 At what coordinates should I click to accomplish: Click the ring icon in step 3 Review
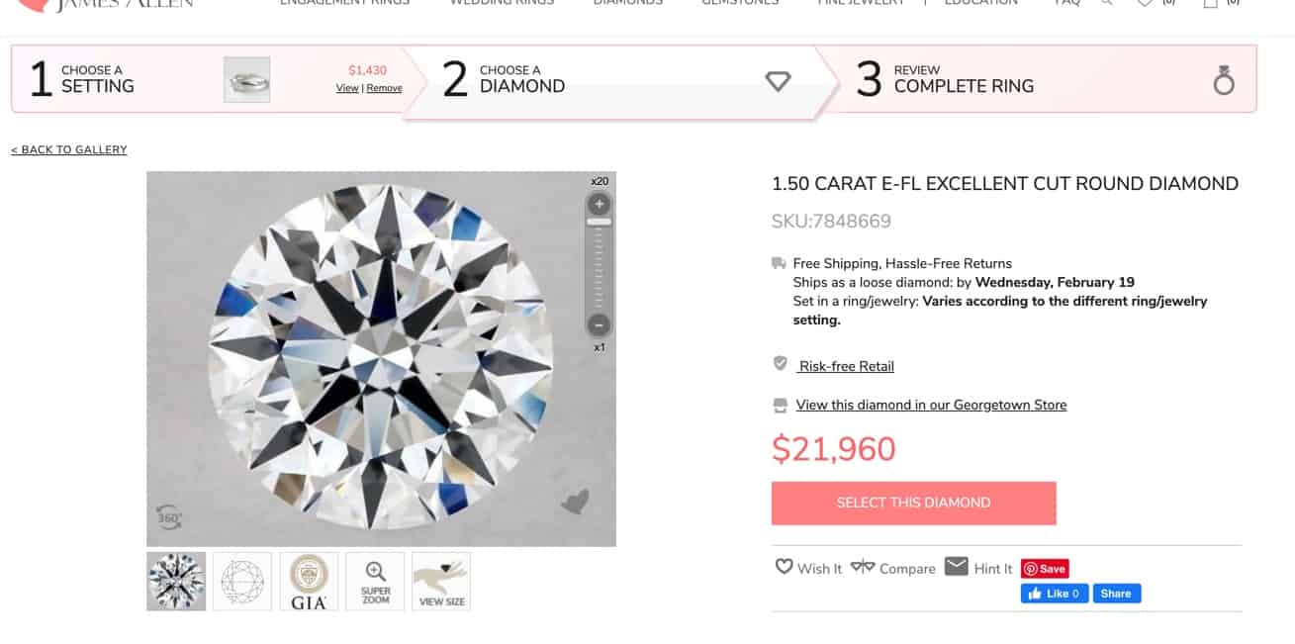click(1224, 81)
